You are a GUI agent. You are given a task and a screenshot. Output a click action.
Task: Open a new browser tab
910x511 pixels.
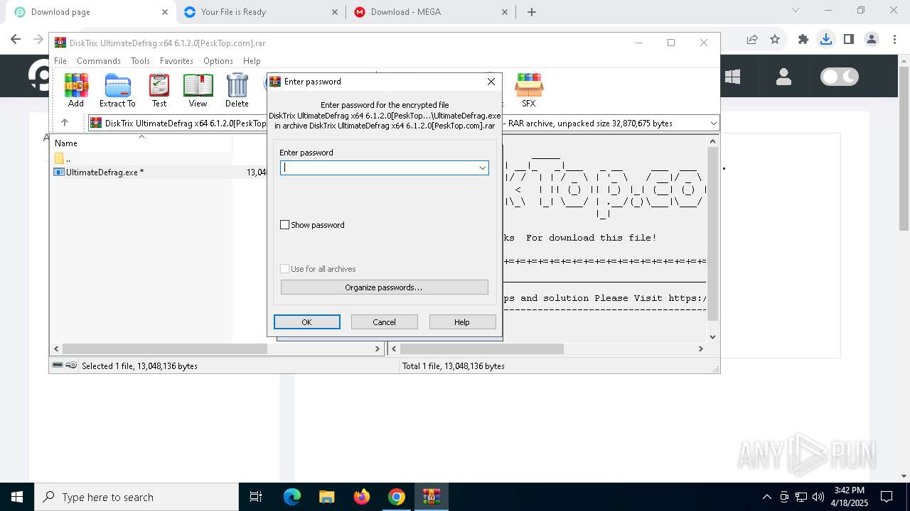click(532, 12)
